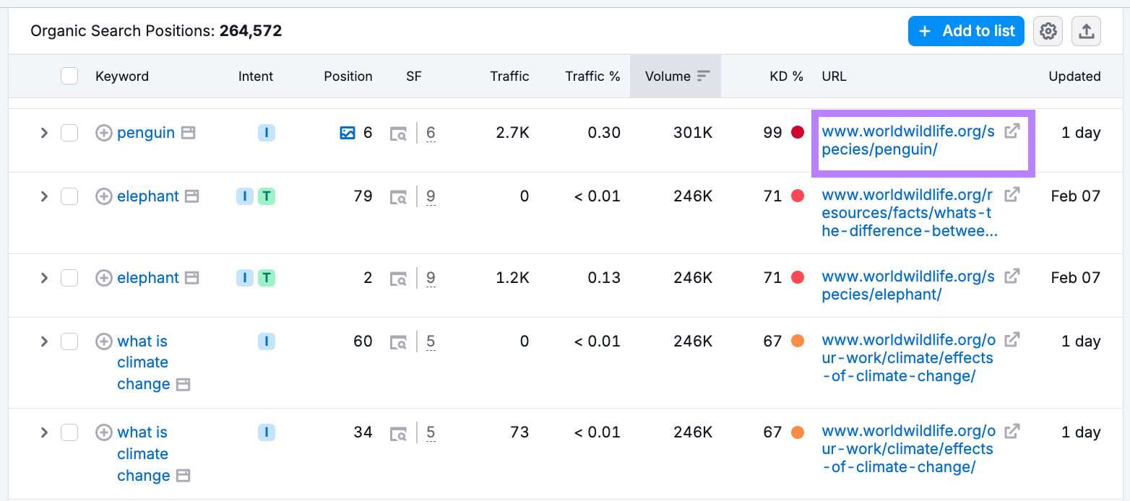Open the worldwildlife.org/species/penguin/ link
Viewport: 1130px width, 501px height.
coord(908,141)
